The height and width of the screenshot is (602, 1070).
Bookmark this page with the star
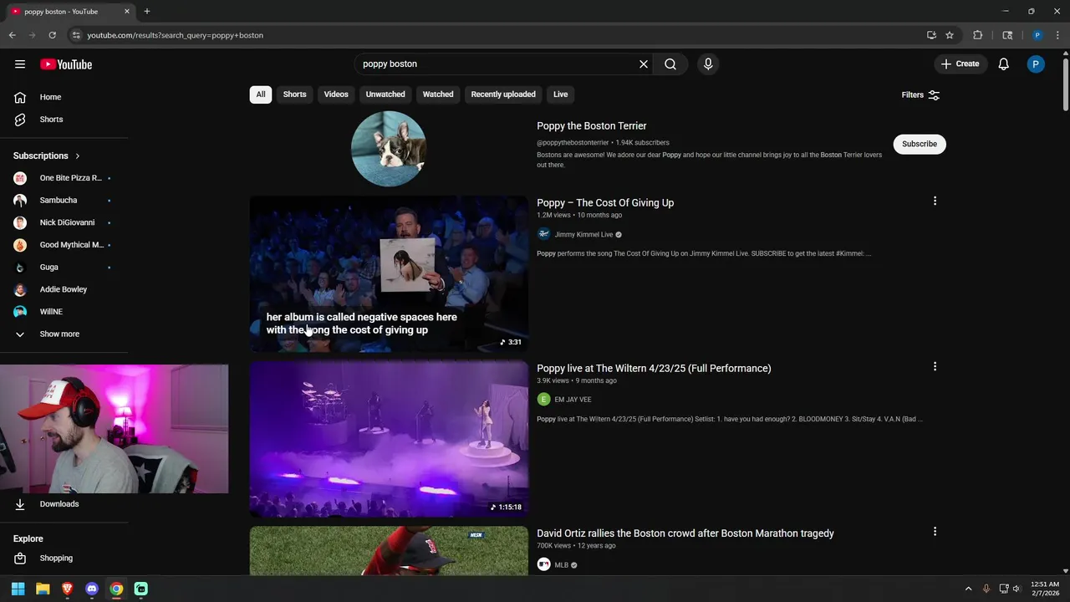[950, 35]
